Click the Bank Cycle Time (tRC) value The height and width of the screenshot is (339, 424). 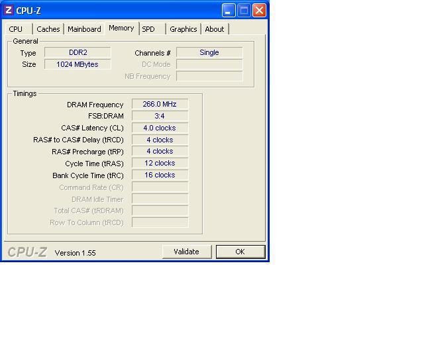pyautogui.click(x=160, y=175)
